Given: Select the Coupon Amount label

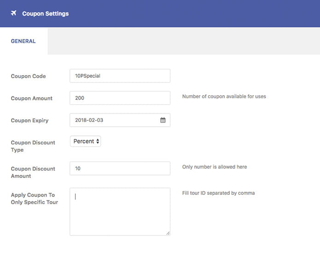Looking at the screenshot, I should (x=32, y=98).
